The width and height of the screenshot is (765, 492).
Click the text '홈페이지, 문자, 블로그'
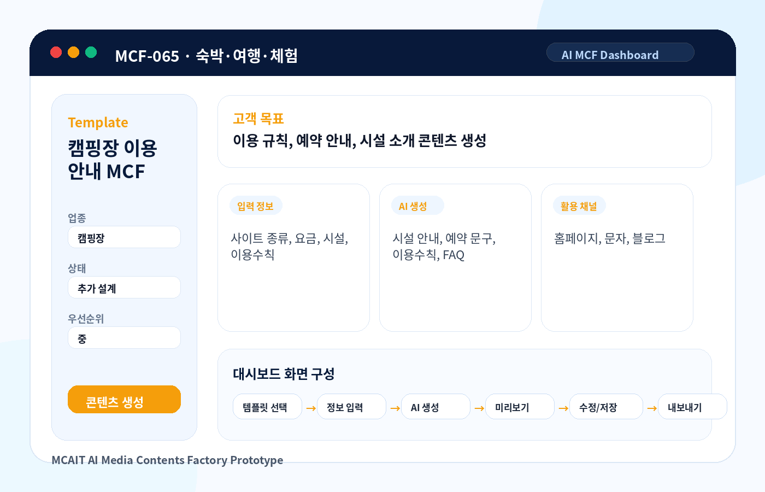610,238
